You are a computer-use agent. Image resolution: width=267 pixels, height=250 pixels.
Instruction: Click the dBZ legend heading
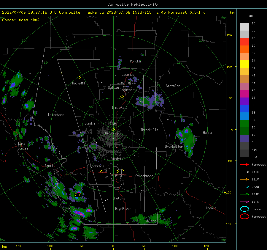click(252, 16)
